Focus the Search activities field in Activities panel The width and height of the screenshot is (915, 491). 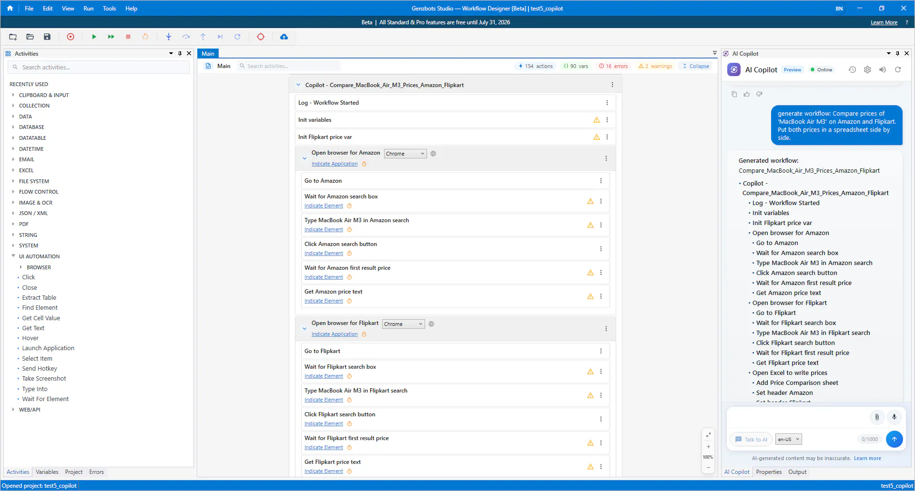point(99,67)
